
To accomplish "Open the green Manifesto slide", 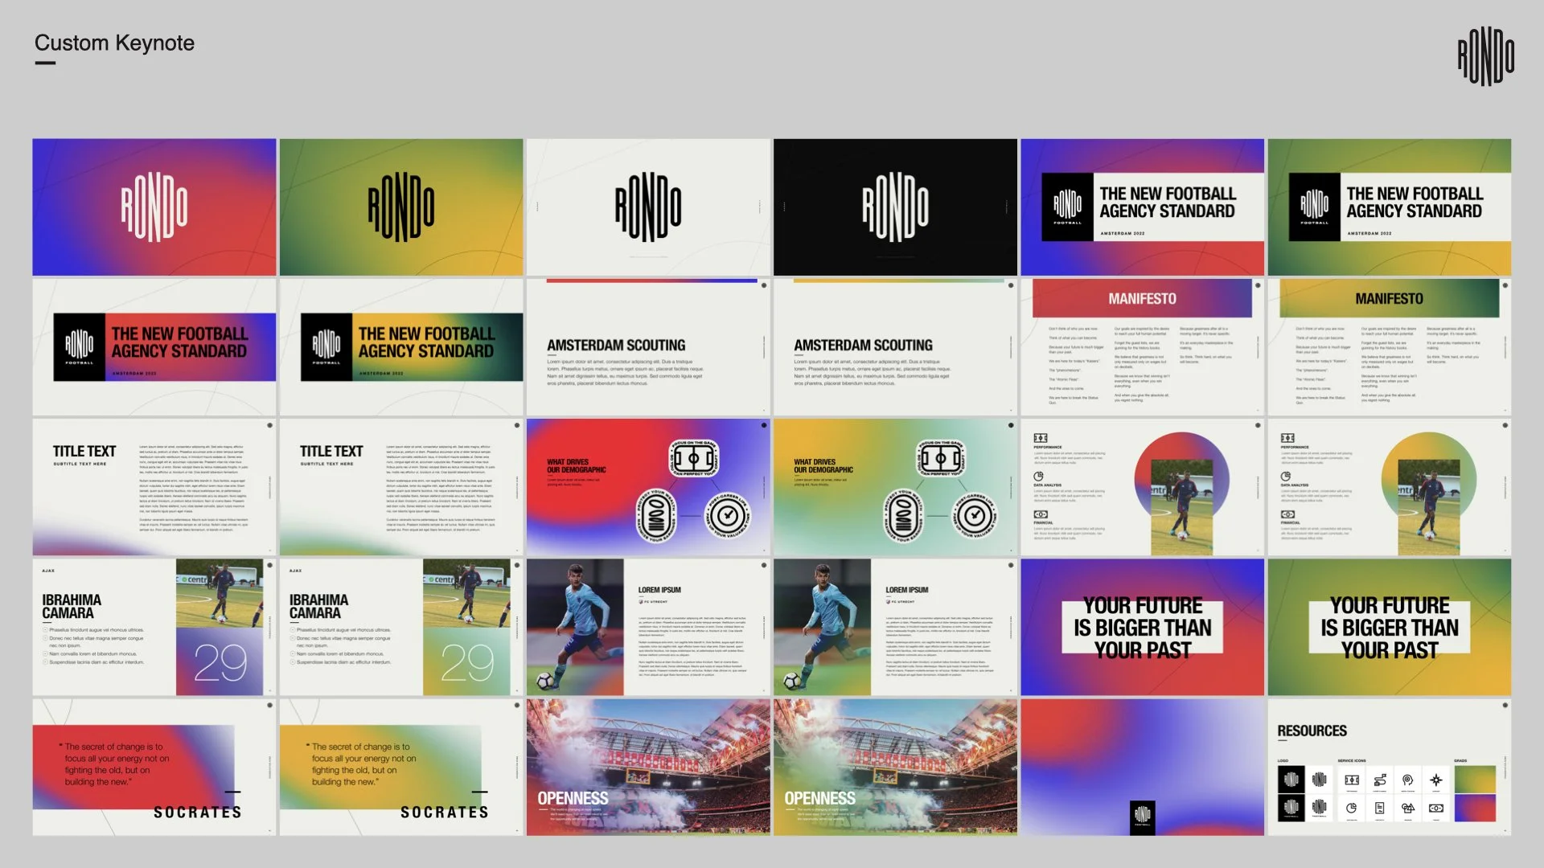I will click(x=1389, y=346).
